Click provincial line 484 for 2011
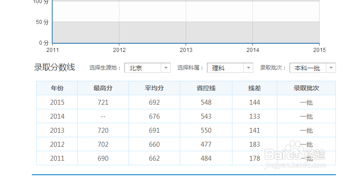This screenshot has width=345, height=177. 206,158
